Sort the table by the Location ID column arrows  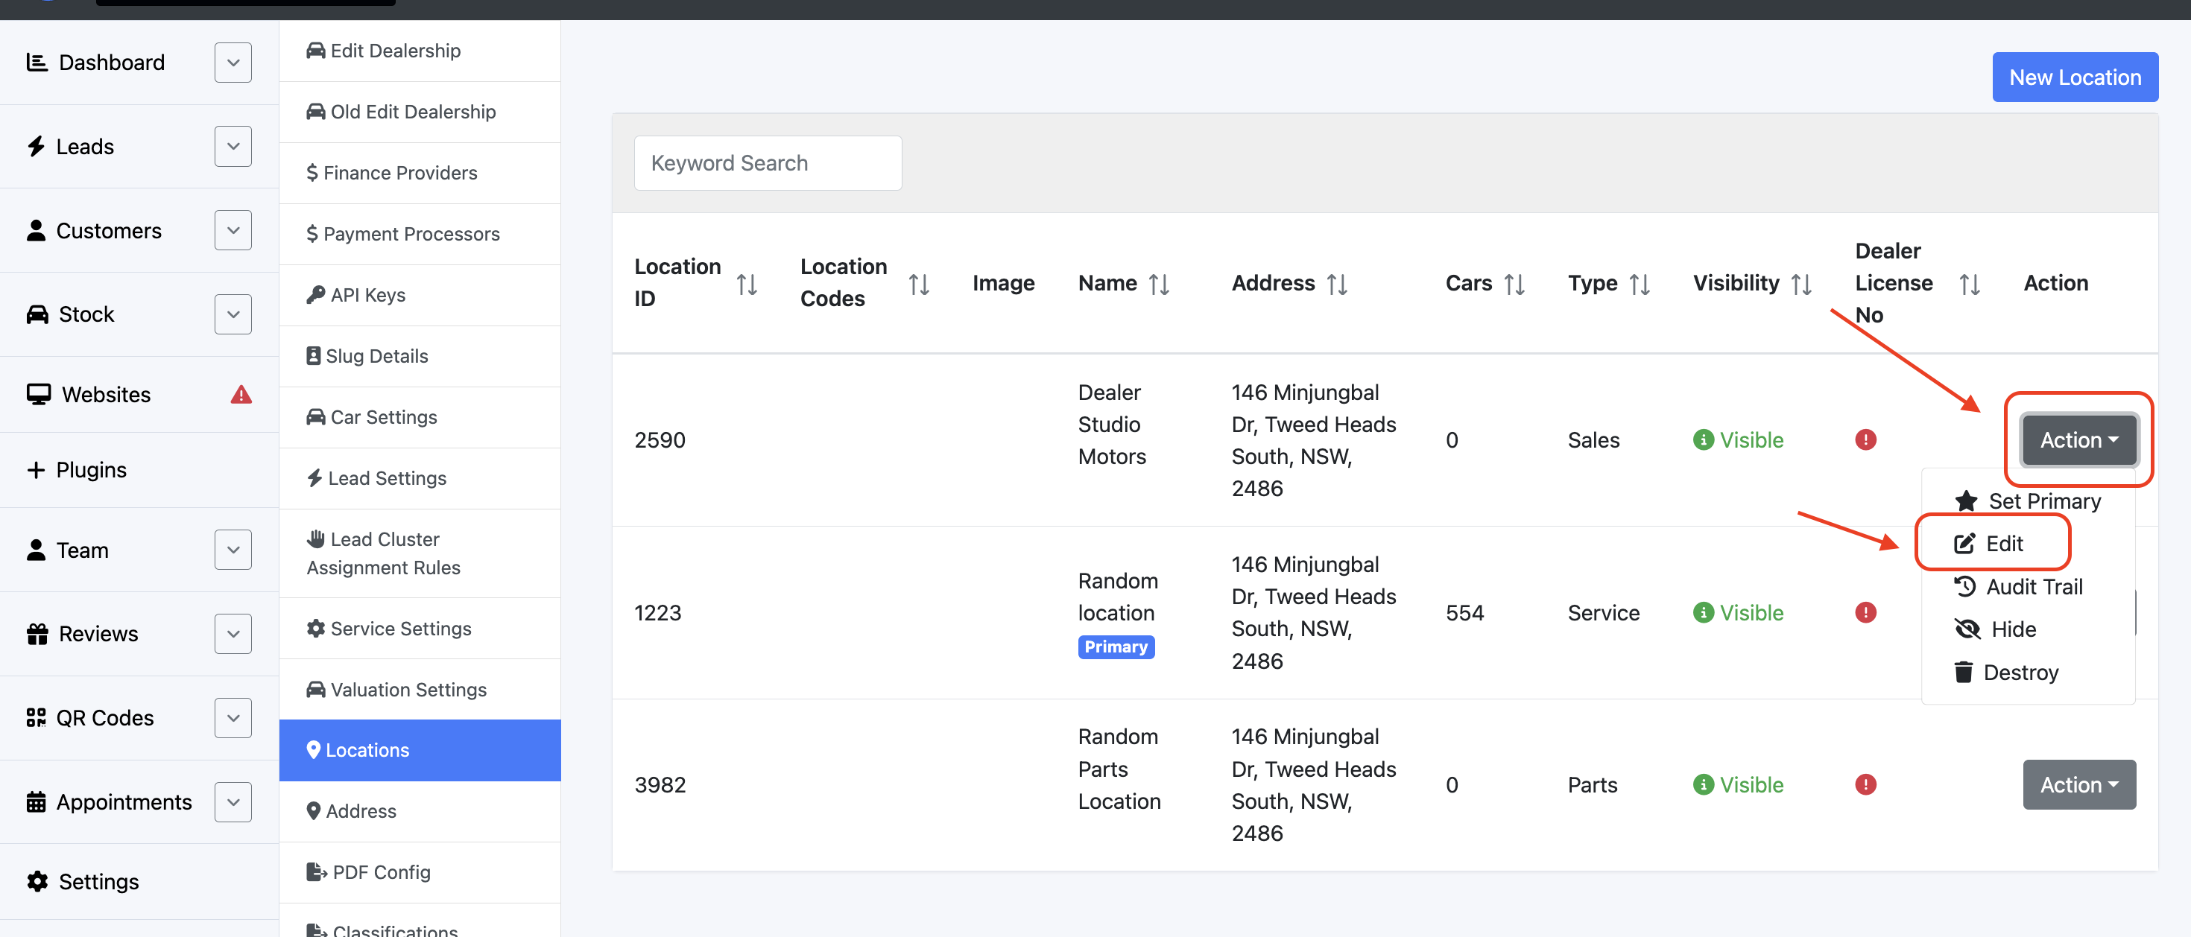[746, 283]
